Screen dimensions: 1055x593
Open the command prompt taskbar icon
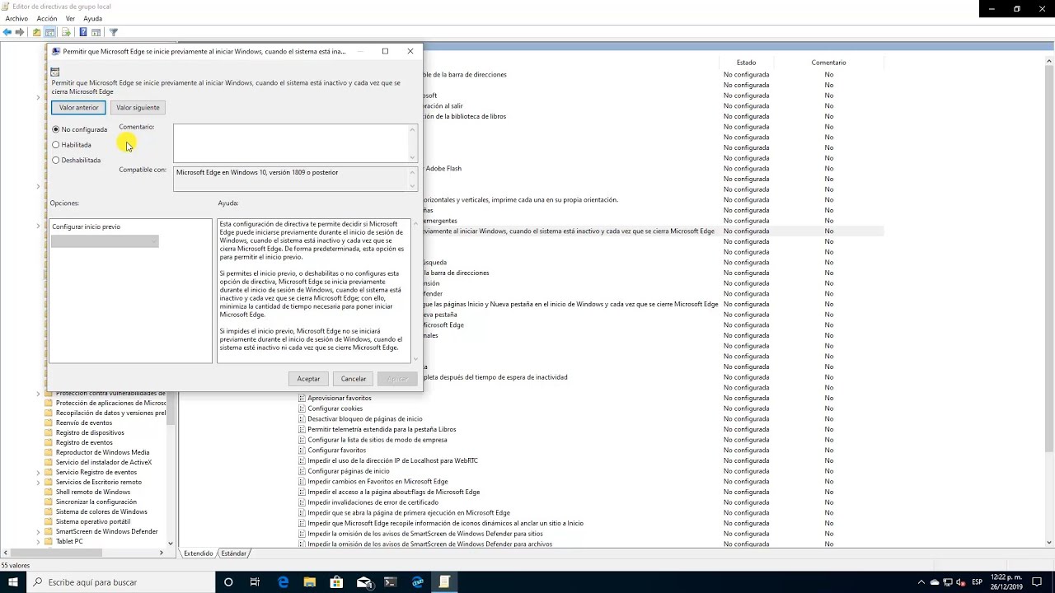[x=391, y=582]
